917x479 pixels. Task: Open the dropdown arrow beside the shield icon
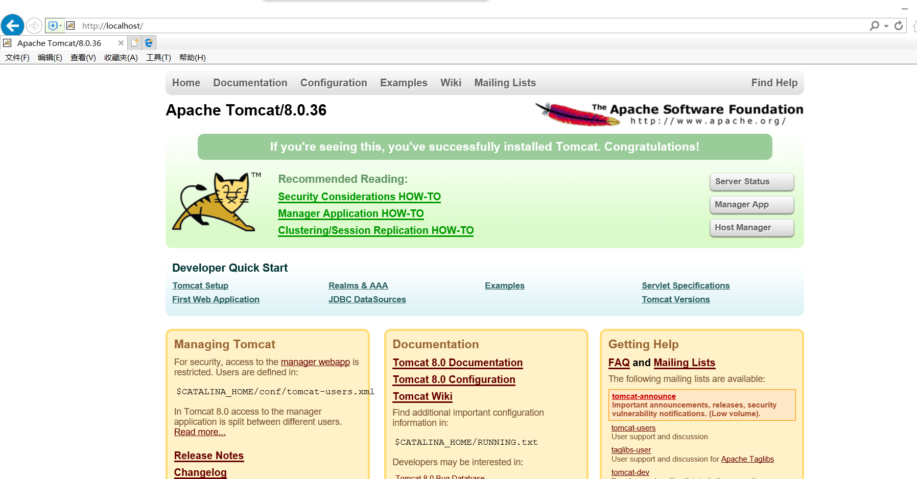[61, 26]
